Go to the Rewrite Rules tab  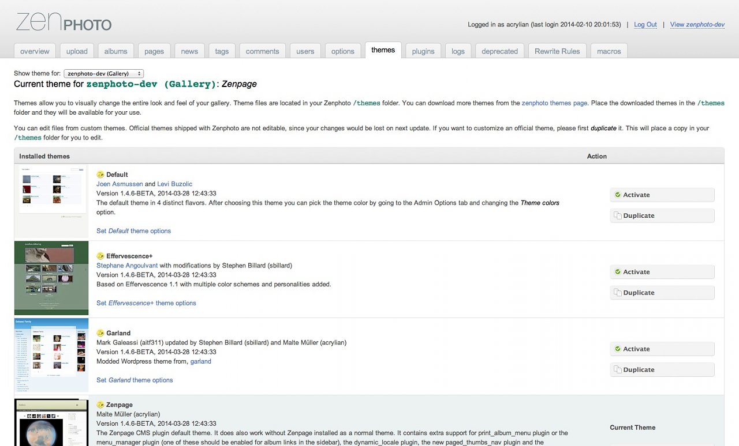click(557, 51)
